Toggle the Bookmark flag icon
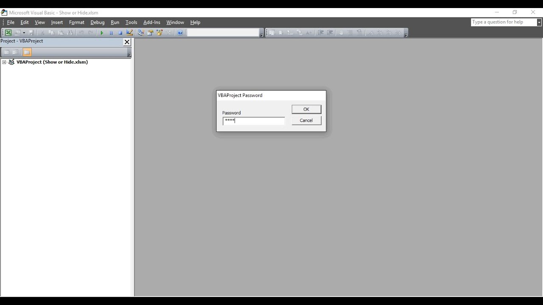 pyautogui.click(x=371, y=33)
